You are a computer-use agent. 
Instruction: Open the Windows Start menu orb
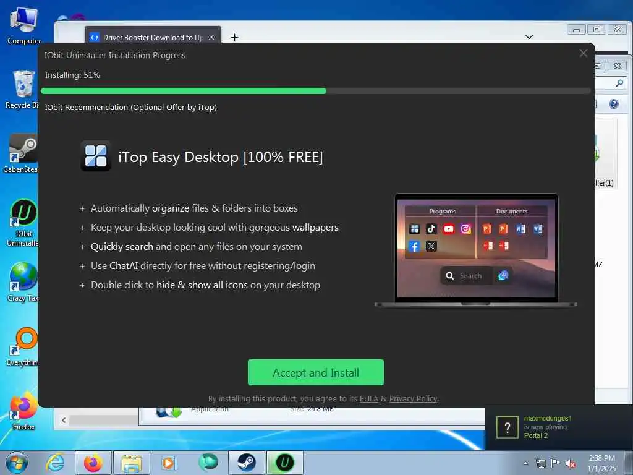(x=17, y=463)
